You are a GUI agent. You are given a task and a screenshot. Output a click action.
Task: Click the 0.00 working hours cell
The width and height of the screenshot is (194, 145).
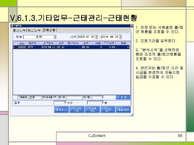pos(109,47)
